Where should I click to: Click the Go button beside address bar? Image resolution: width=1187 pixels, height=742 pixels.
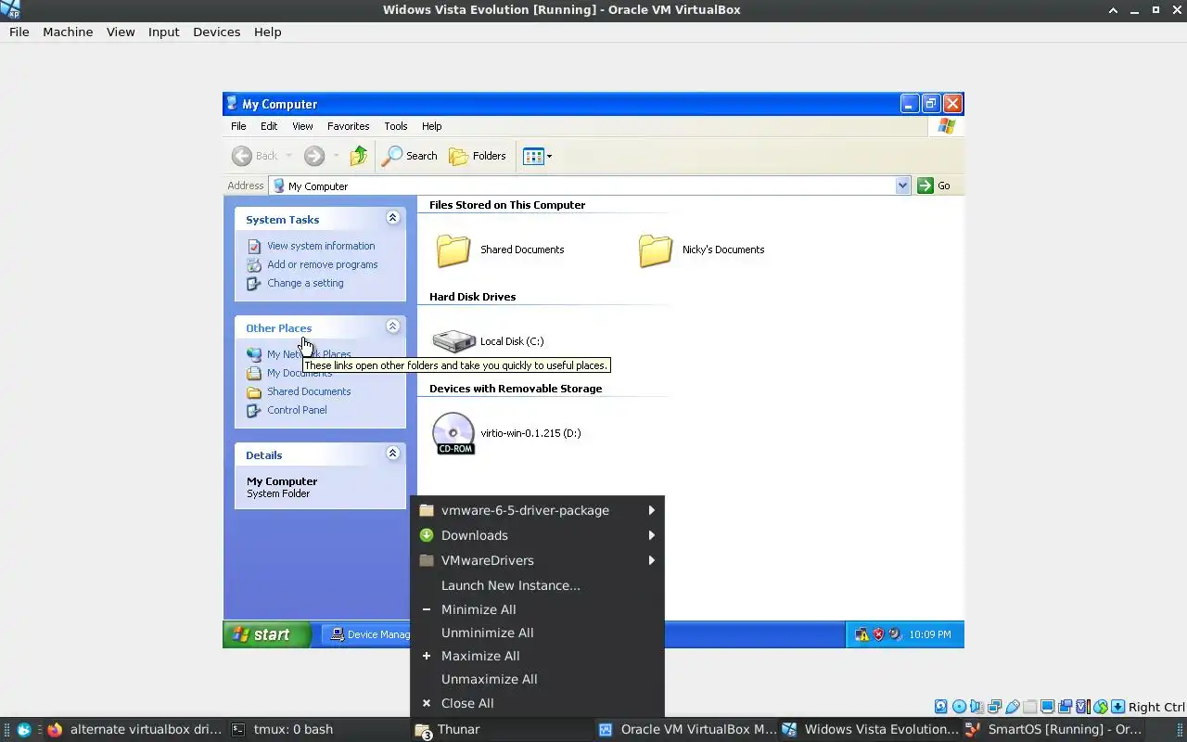coord(935,185)
